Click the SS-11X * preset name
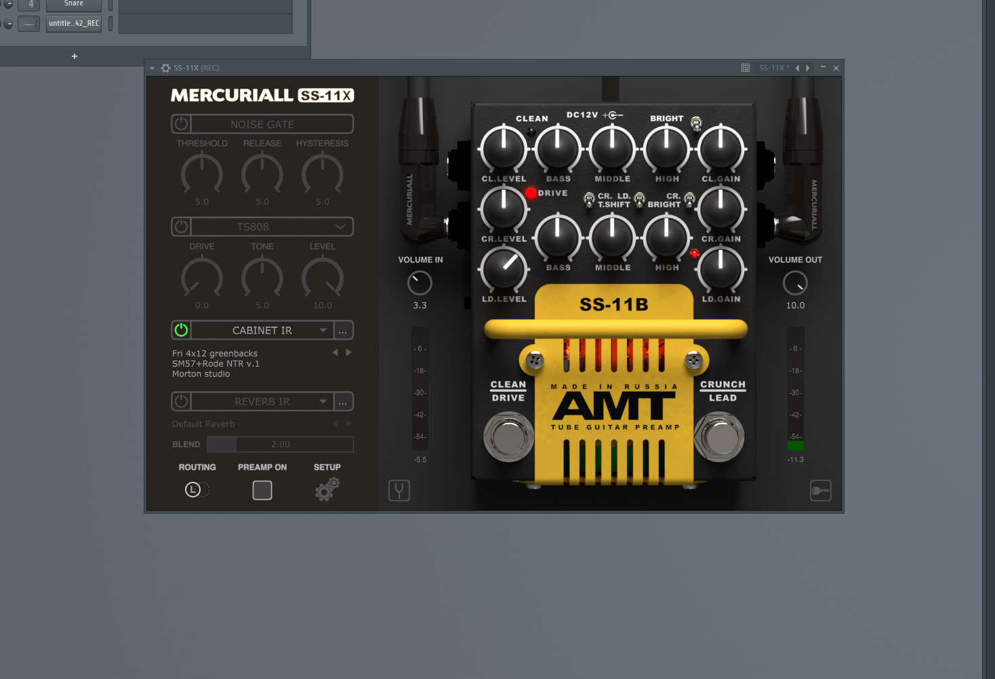Image resolution: width=995 pixels, height=679 pixels. 774,68
